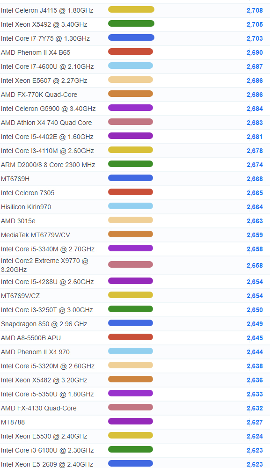The image size is (270, 468).
Task: Open MediaTek MT6779V/CV entry
Action: (x=36, y=235)
